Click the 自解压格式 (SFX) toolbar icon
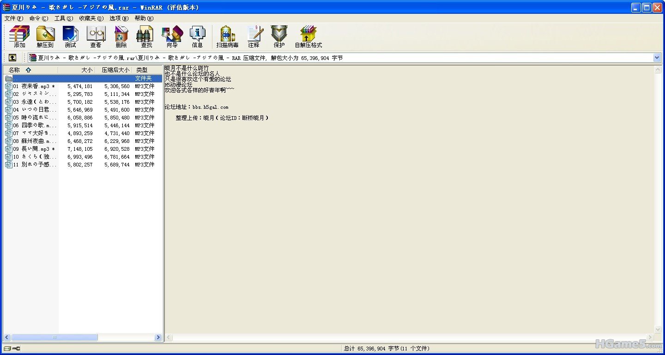 (308, 37)
